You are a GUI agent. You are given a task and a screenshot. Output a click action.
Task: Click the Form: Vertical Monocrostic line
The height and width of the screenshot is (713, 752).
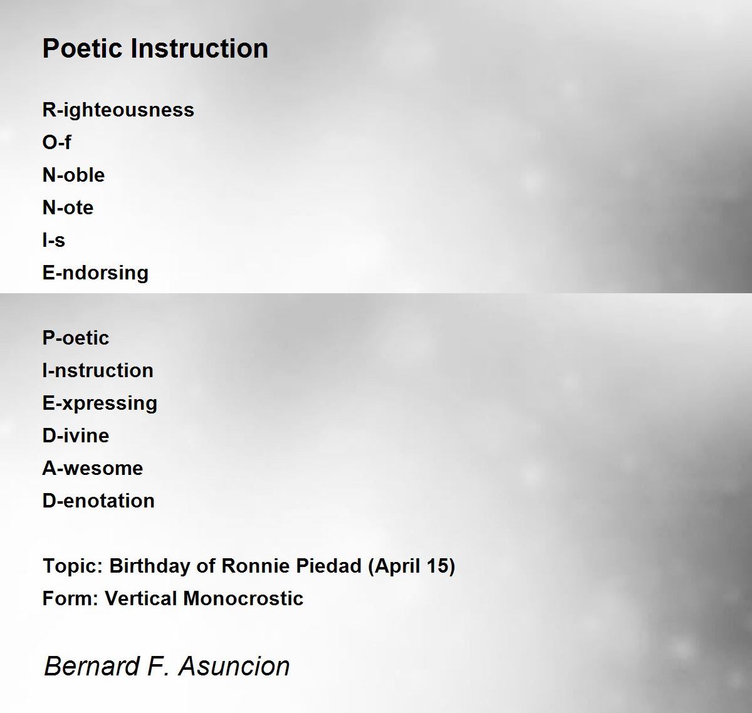point(173,598)
